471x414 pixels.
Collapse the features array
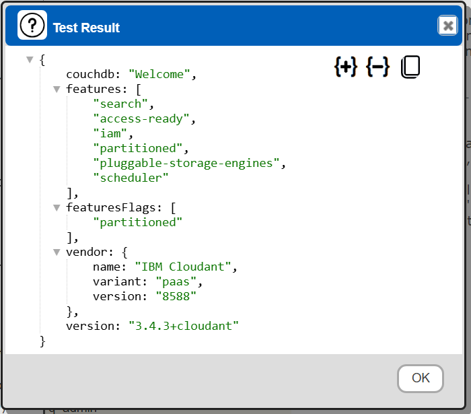[57, 90]
